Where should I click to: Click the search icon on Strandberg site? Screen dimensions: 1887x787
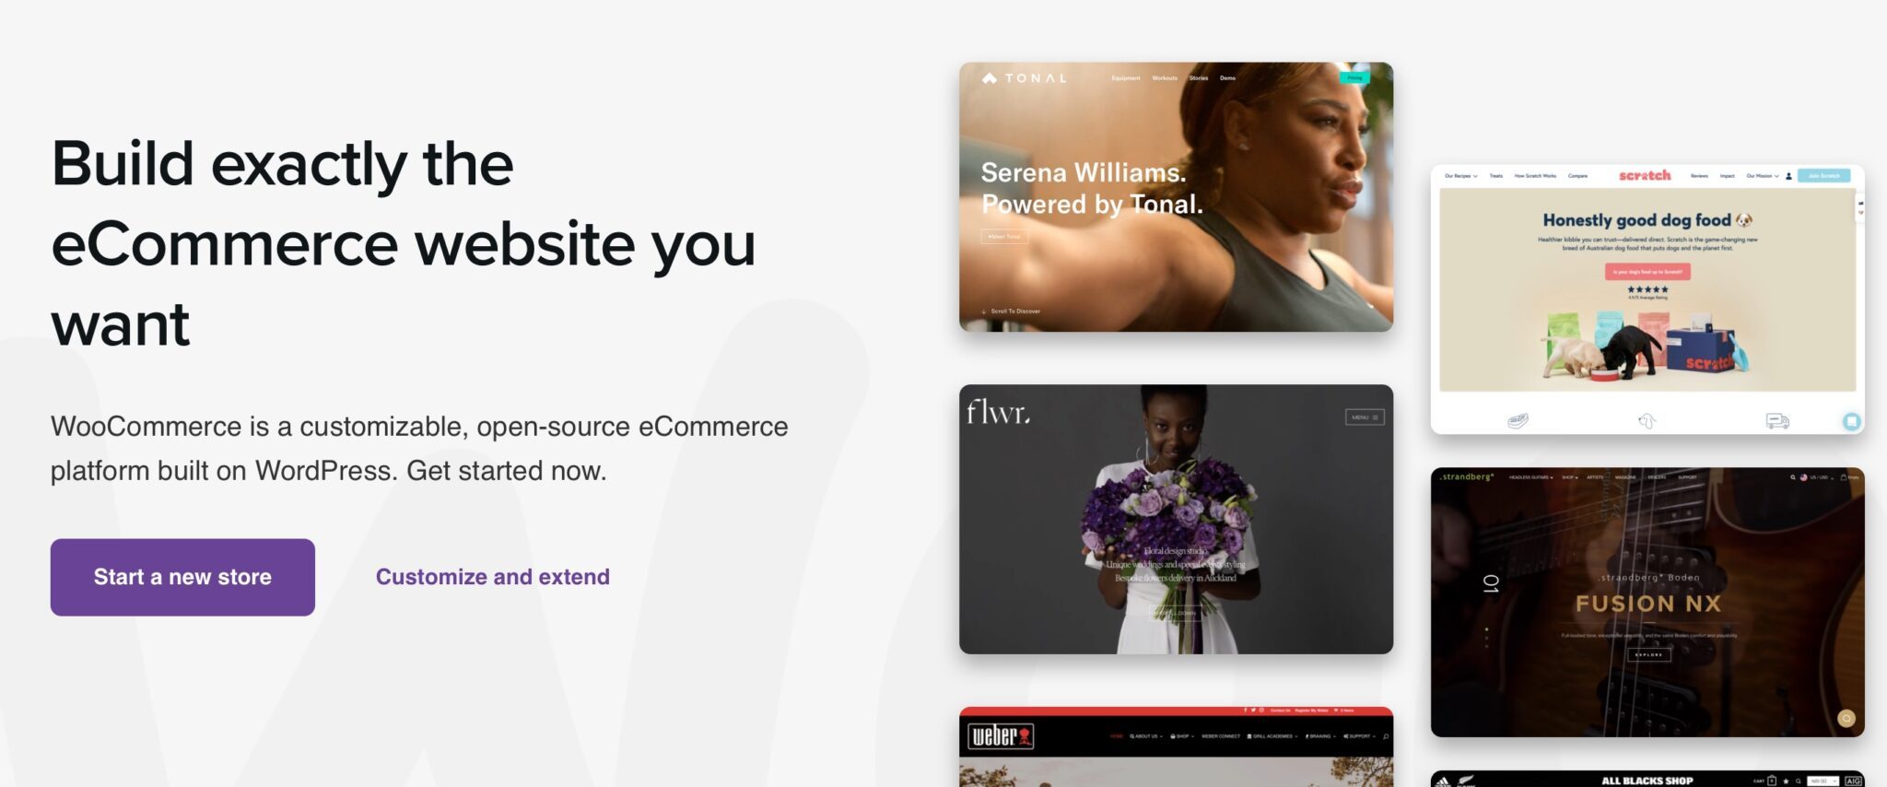(1792, 477)
